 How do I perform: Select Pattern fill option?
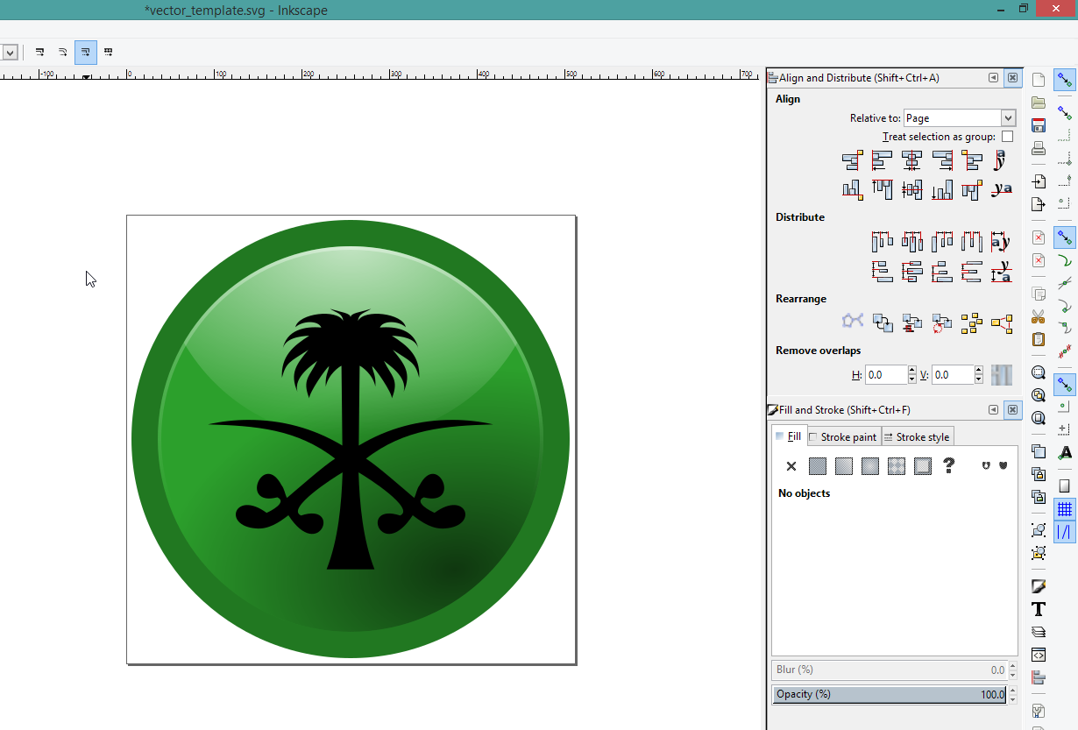coord(896,466)
